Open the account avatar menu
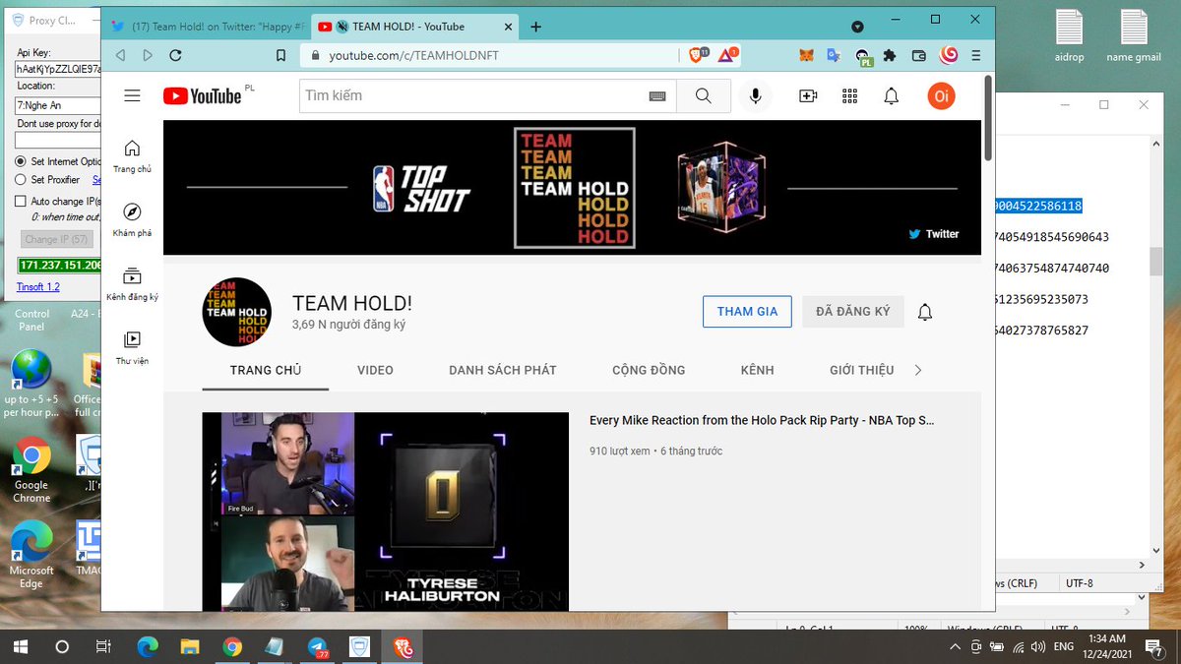 941,95
